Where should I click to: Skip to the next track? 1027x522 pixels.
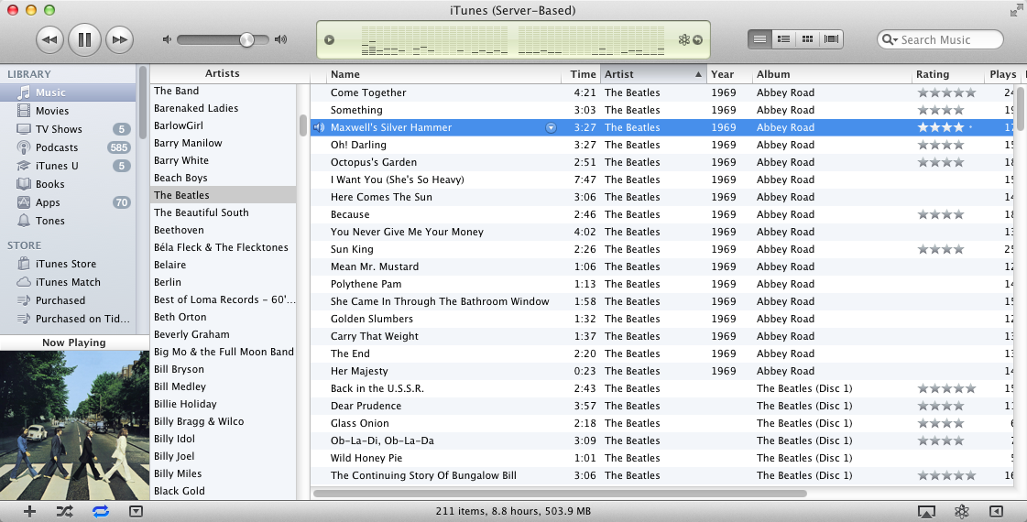[x=119, y=40]
